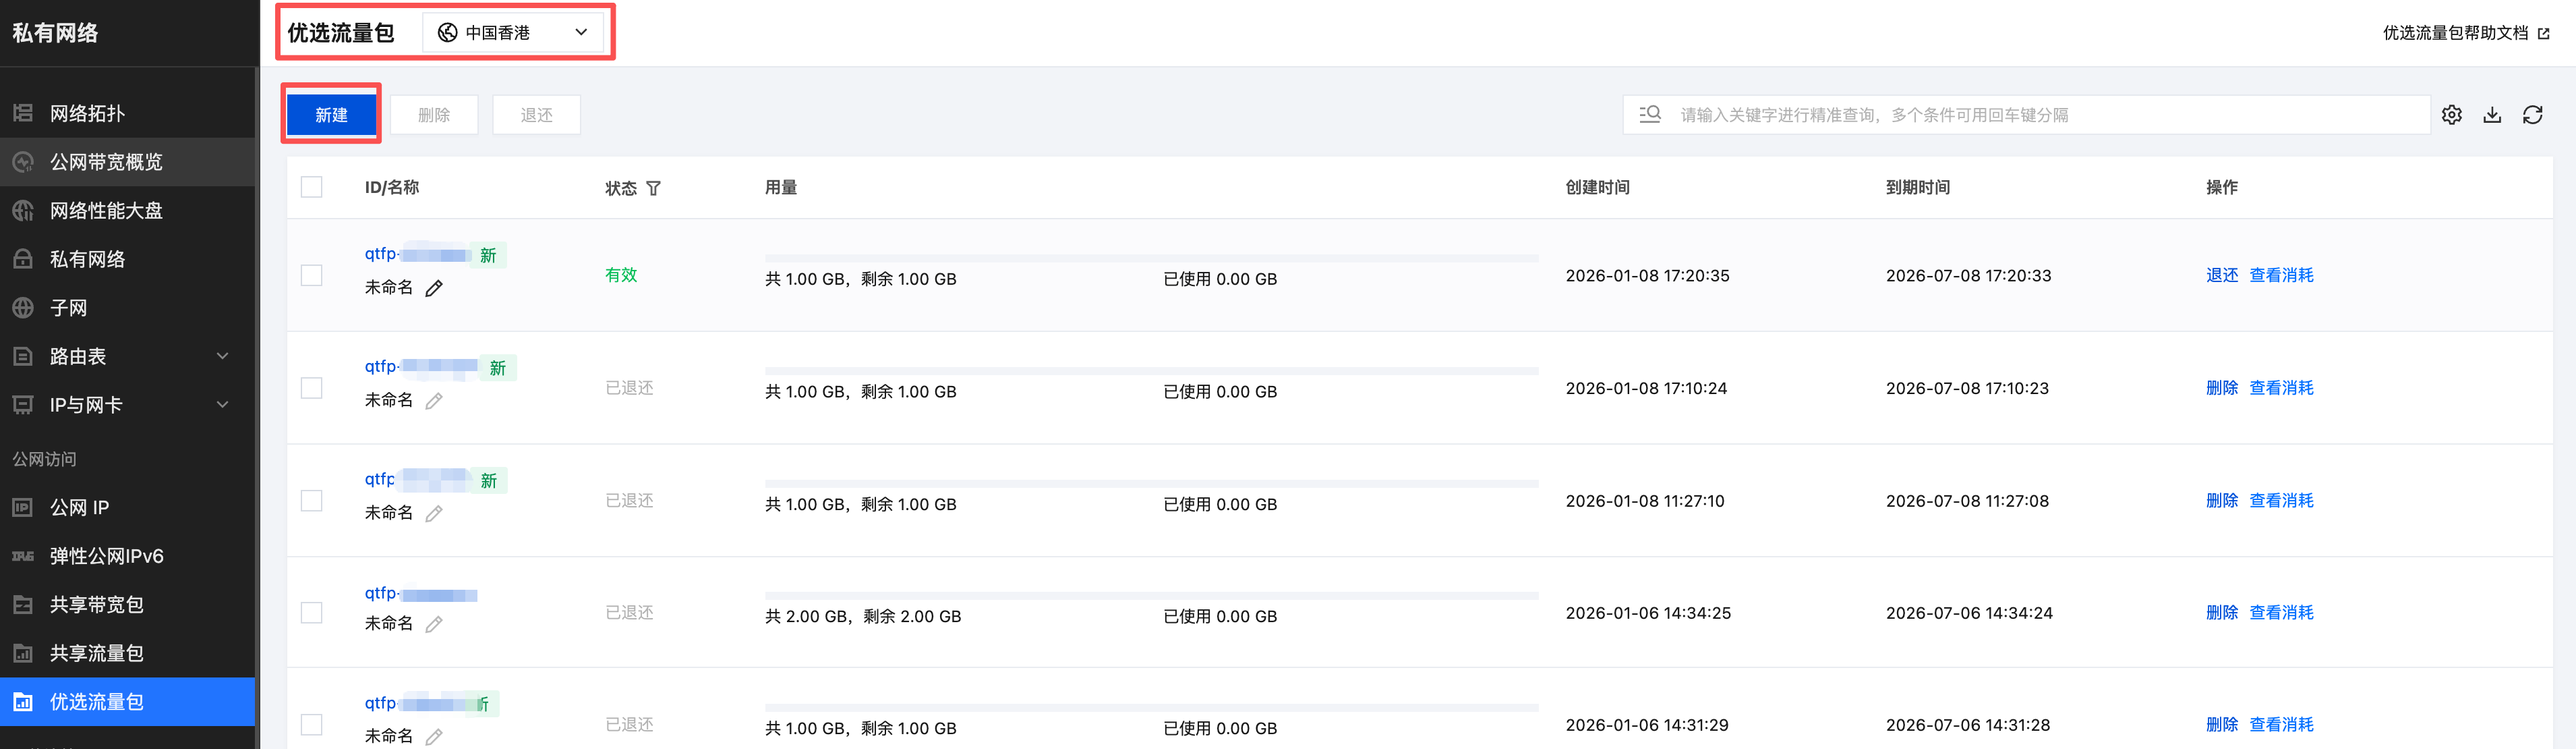Click the search icon in query box
Screen dimensions: 2576x749
click(x=1650, y=115)
